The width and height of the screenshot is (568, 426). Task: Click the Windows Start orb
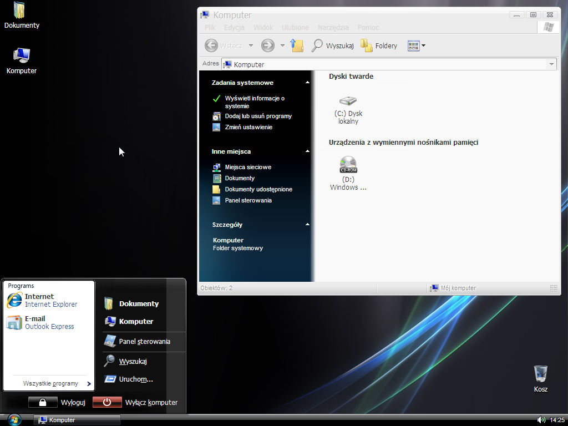point(14,420)
